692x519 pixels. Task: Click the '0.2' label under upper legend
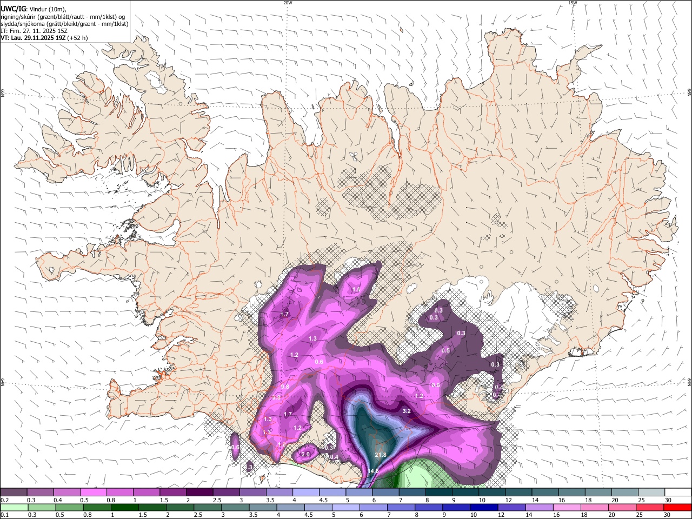click(x=4, y=500)
